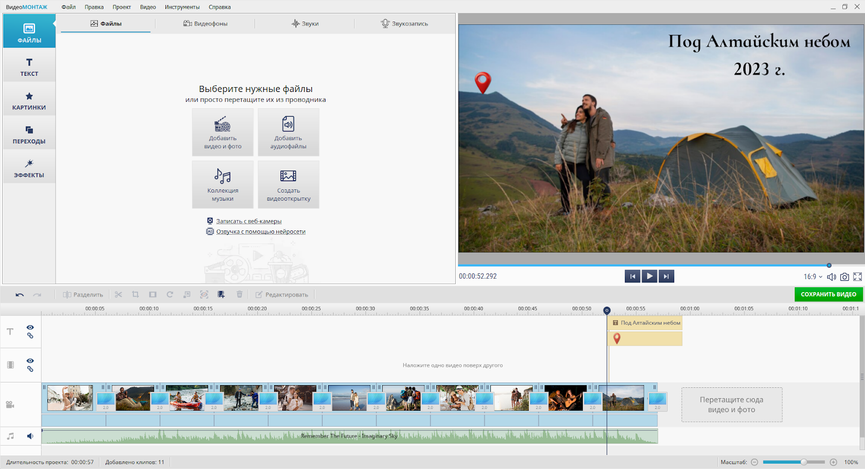Select the red map pin sticker clip
Screen dimensions: 865x469
coord(646,339)
